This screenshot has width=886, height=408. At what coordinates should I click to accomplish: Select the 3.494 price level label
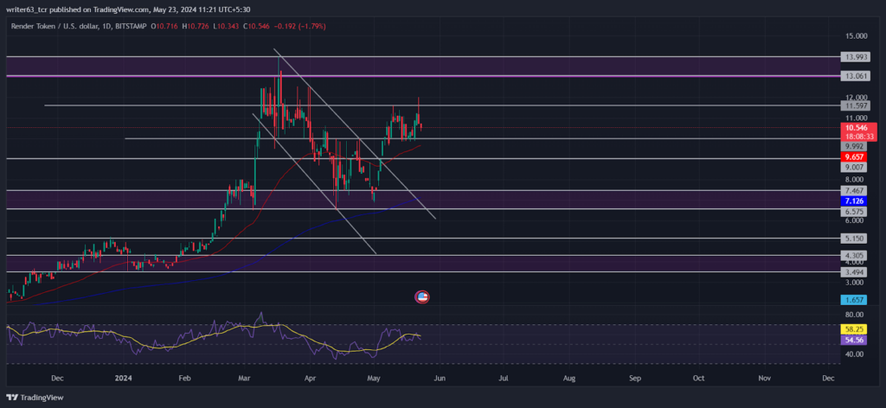(852, 272)
